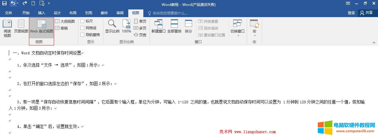Open the 文件 (File) menu tab
The height and width of the screenshot is (137, 378).
[9, 13]
